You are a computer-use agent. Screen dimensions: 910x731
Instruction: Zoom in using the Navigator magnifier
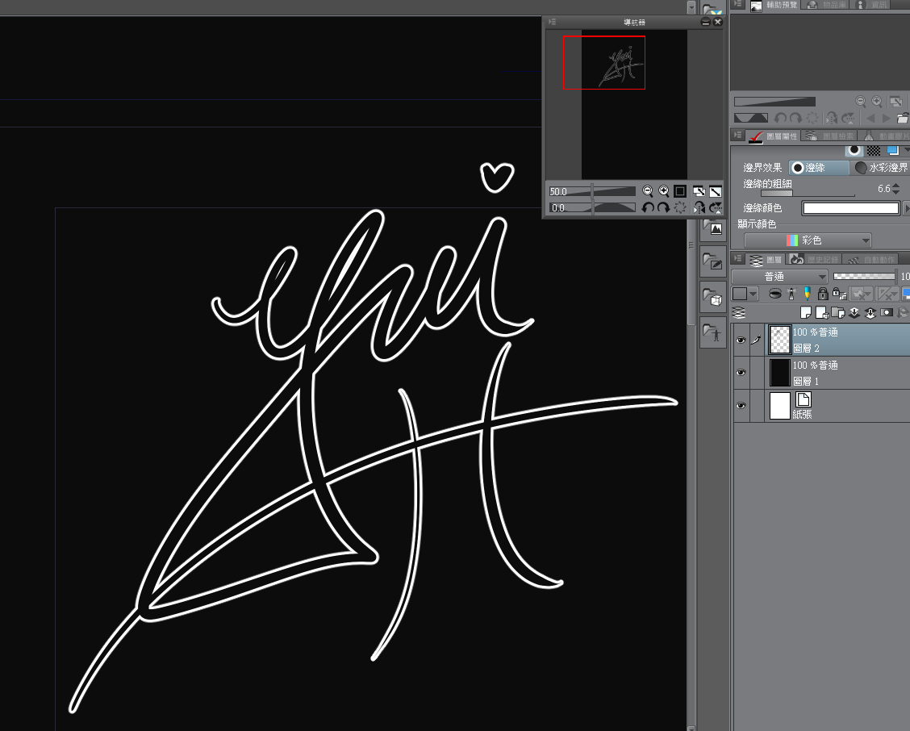tap(663, 191)
